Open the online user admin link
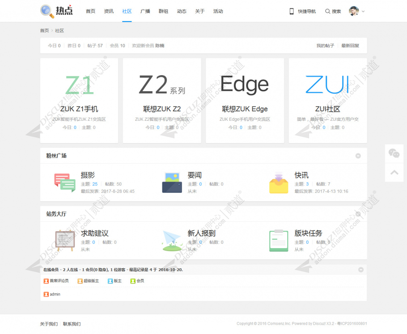407x334 pixels. 55,294
